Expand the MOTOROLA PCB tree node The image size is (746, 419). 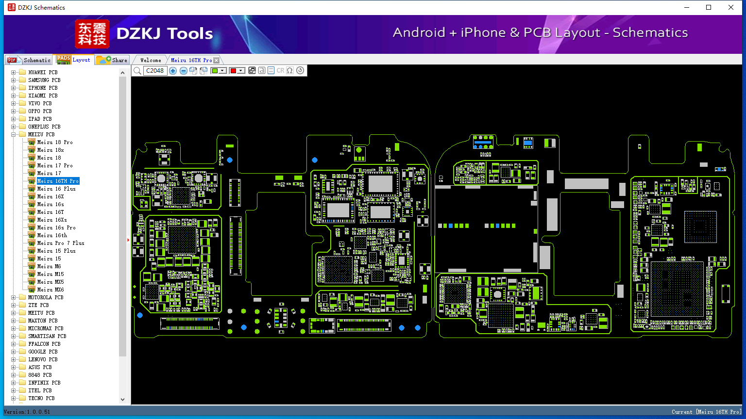(x=14, y=297)
